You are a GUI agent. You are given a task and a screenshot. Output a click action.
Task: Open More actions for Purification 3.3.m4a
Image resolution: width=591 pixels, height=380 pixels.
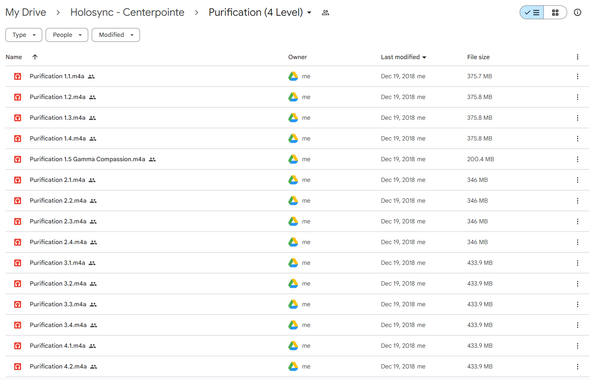coord(577,304)
